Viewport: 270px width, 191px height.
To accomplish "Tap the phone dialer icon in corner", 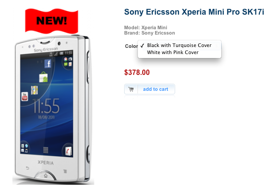I will point(68,151).
